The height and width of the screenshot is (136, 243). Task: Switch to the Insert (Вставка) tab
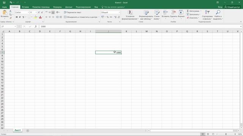click(x=25, y=7)
